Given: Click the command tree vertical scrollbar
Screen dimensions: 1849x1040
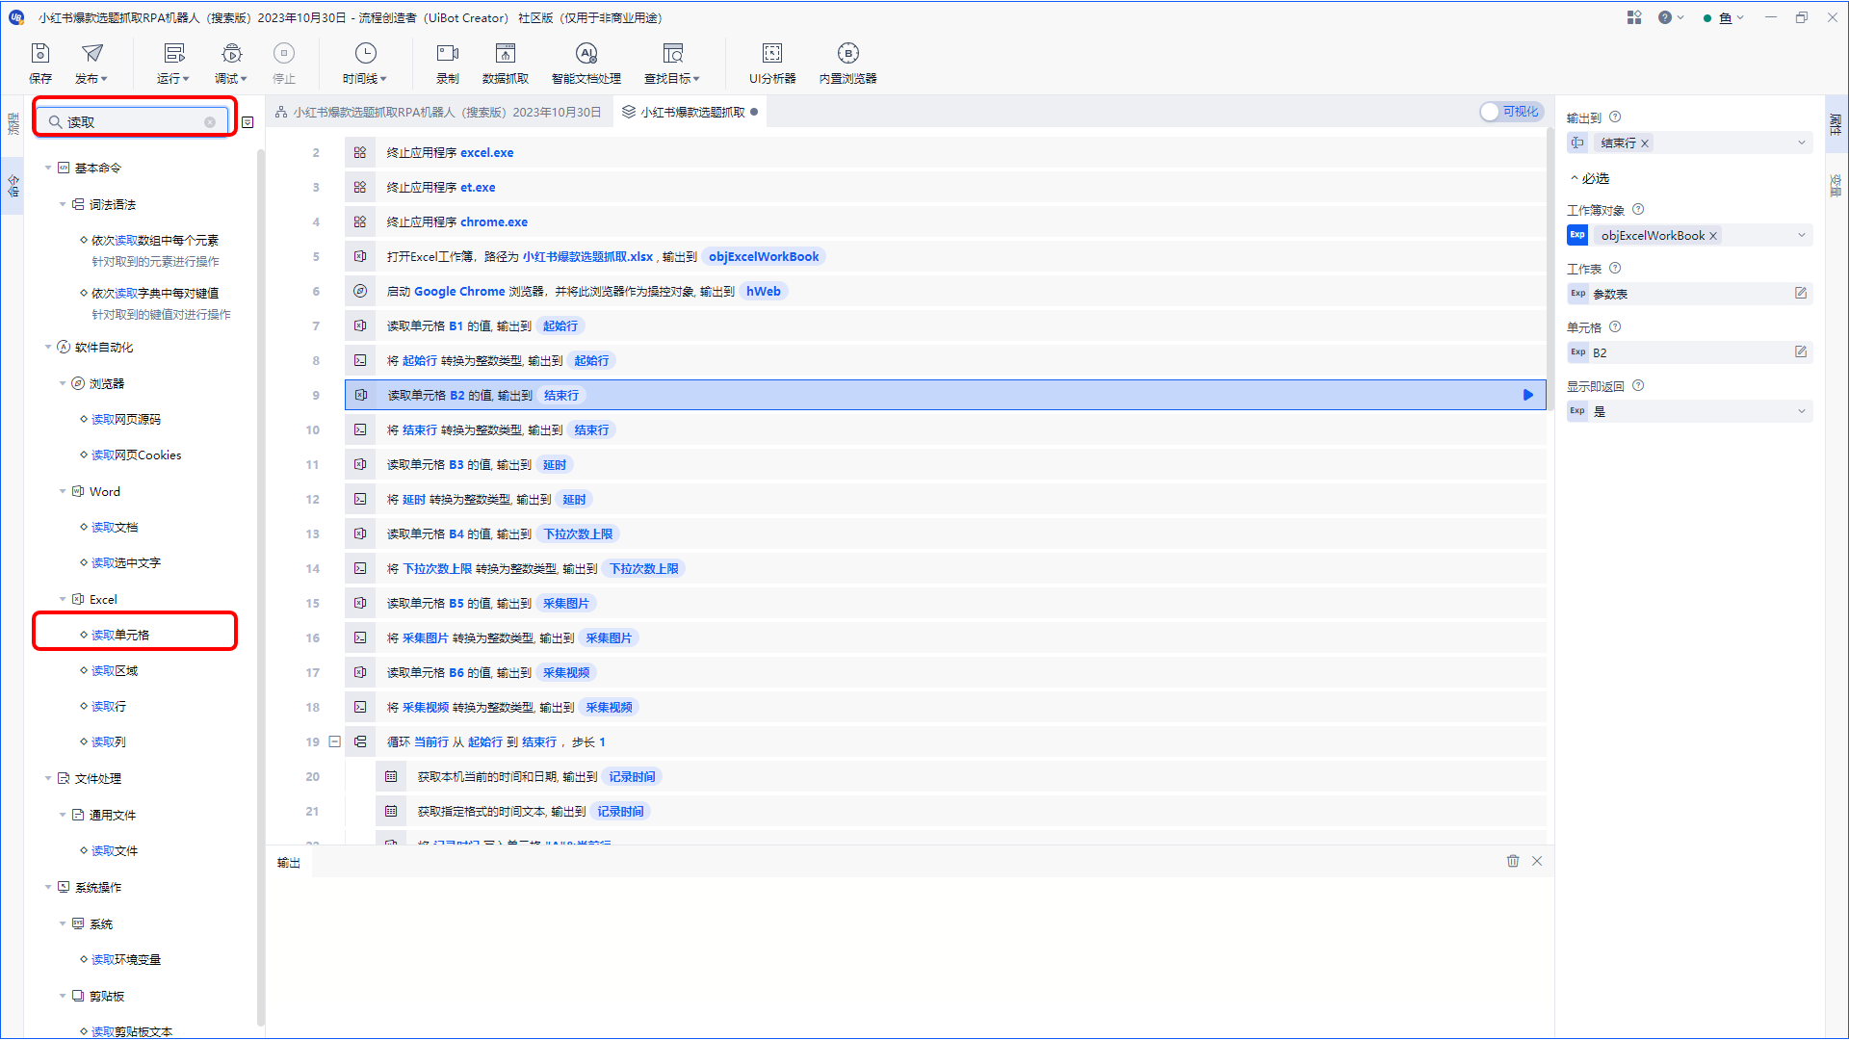Looking at the screenshot, I should pos(260,587).
